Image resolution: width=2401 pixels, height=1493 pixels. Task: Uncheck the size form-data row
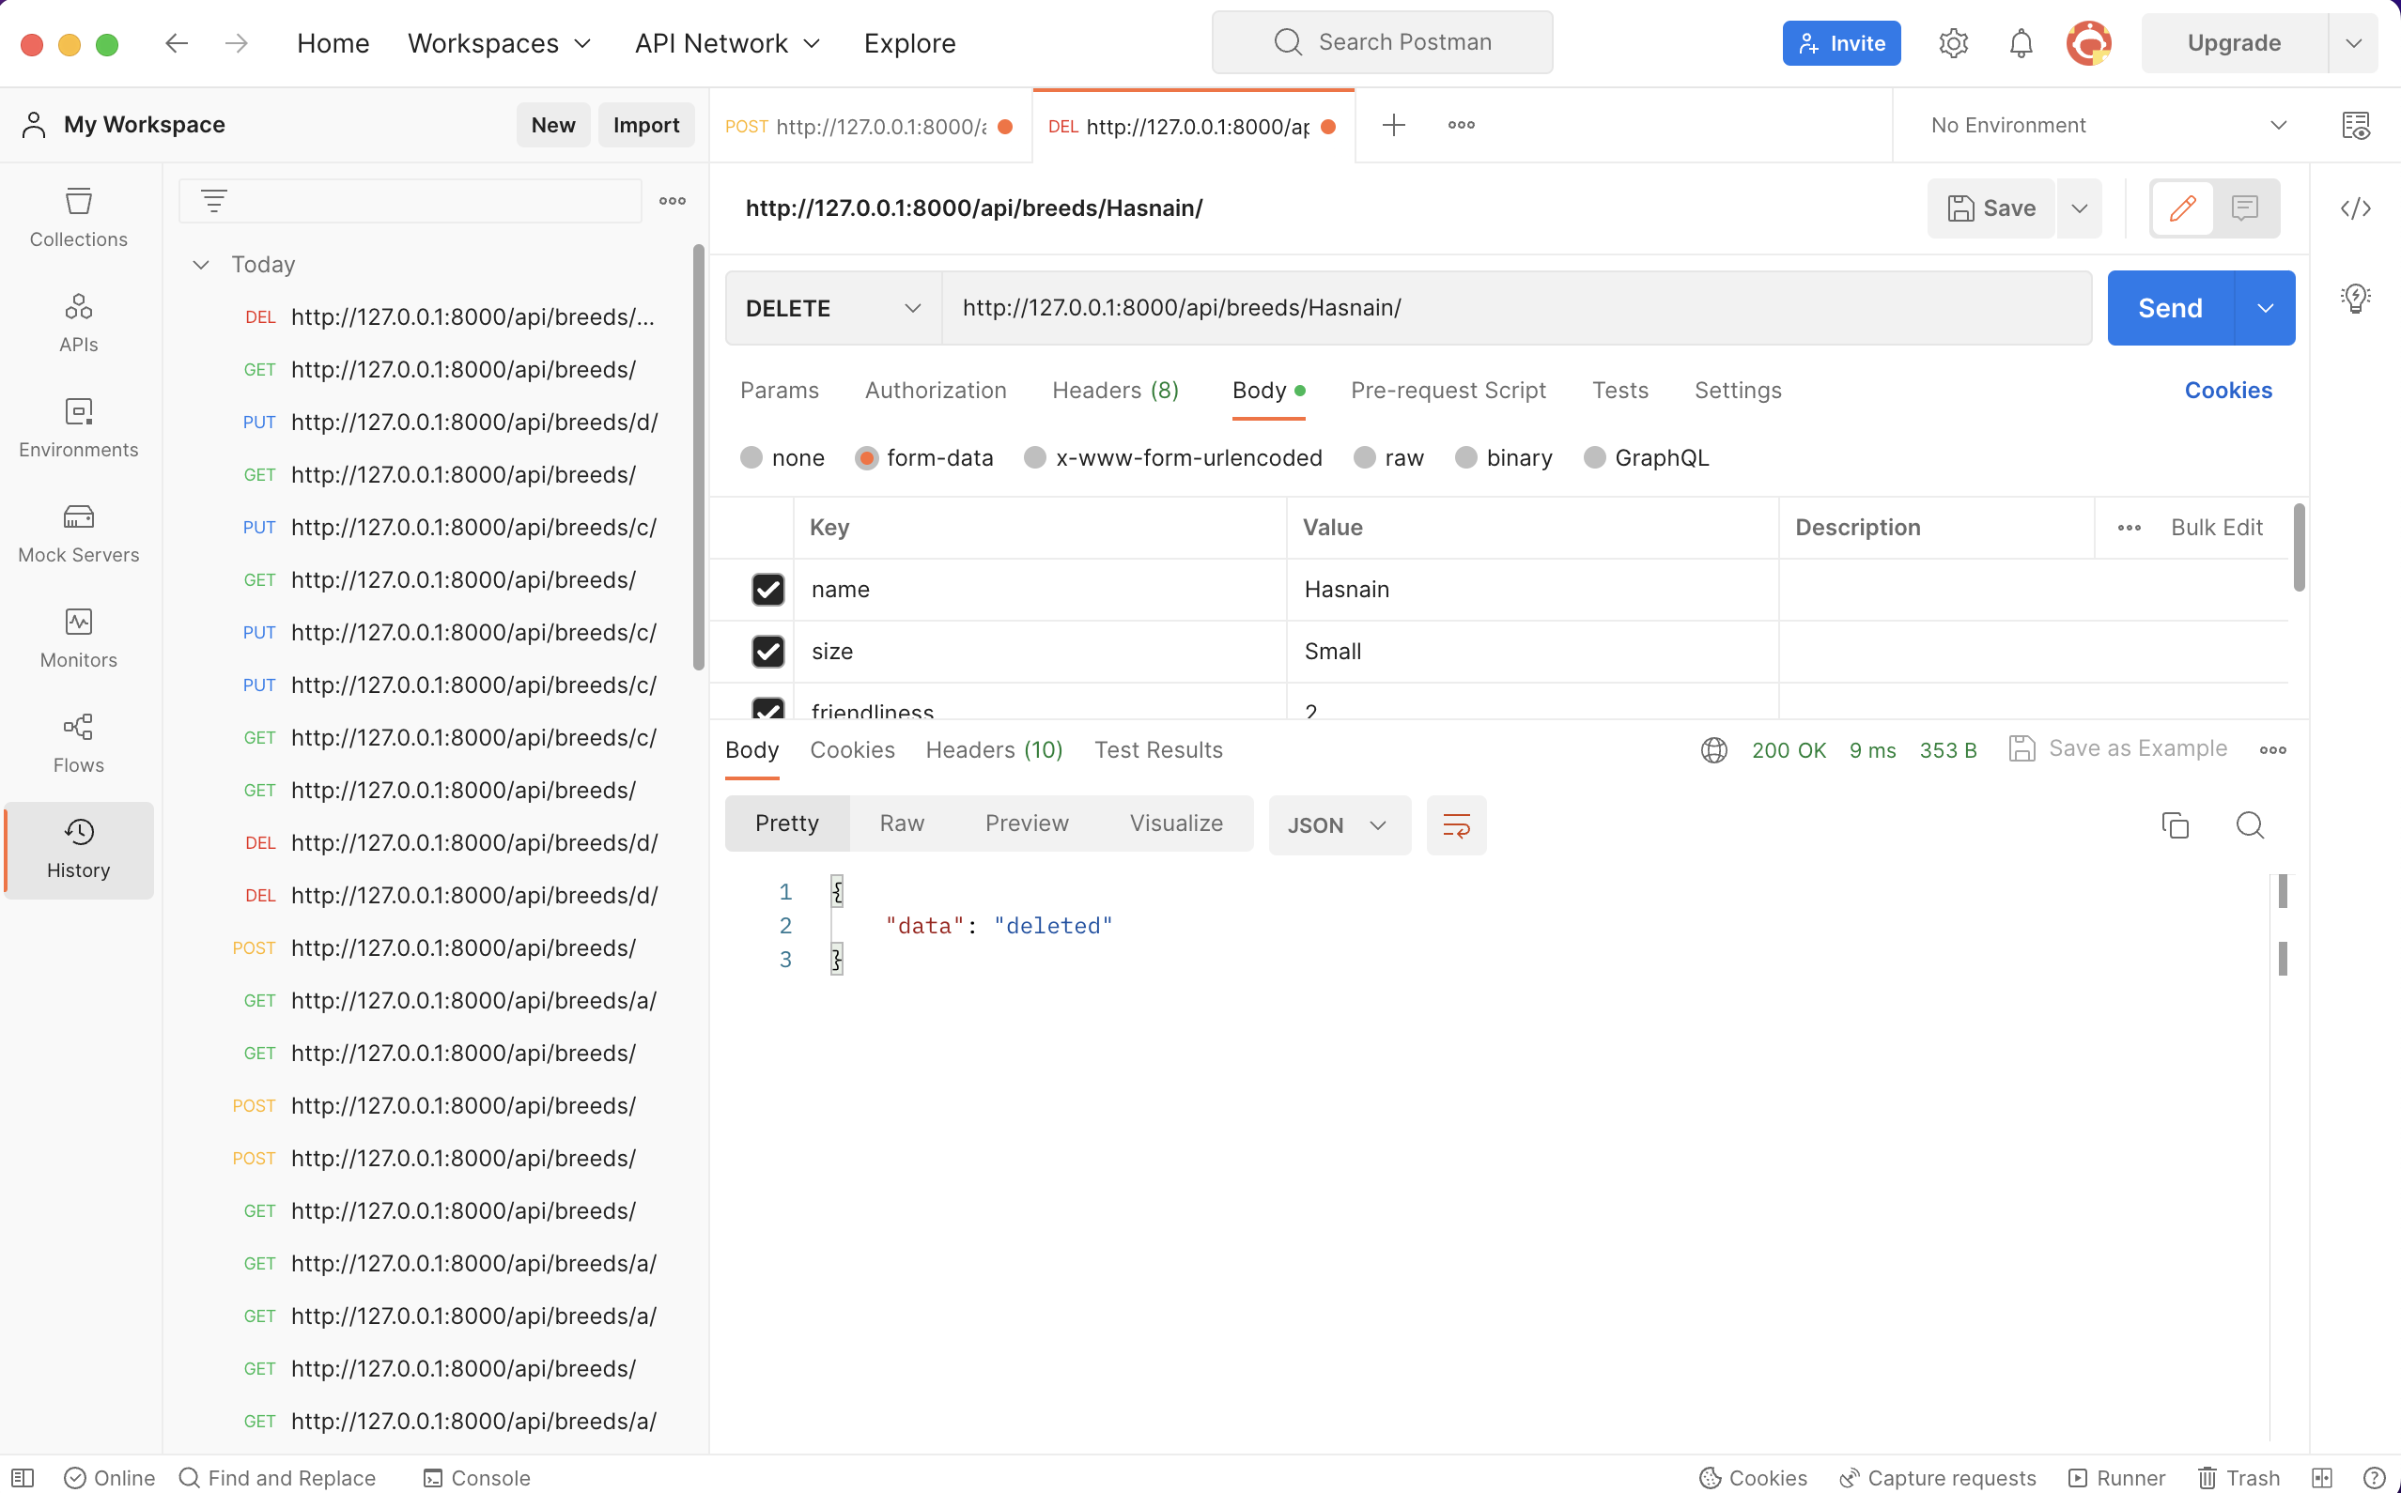tap(767, 652)
